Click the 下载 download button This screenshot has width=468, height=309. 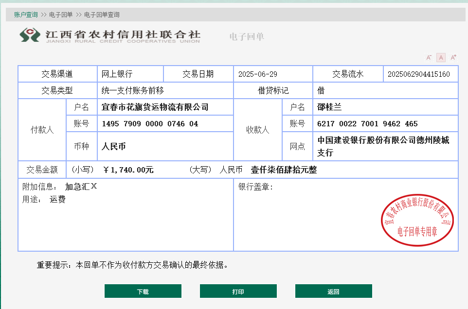tap(143, 291)
